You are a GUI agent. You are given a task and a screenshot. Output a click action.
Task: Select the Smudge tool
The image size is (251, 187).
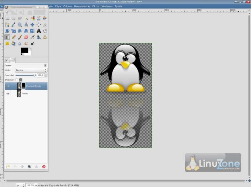26,43
